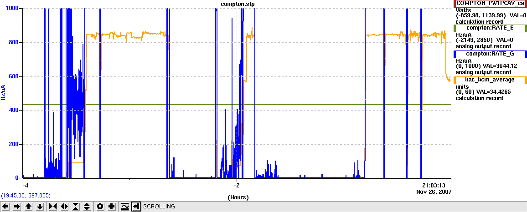This screenshot has height=212, width=527.
Task: Click the Hz/uA units label under compton:RATE_E
Action: pos(463,35)
